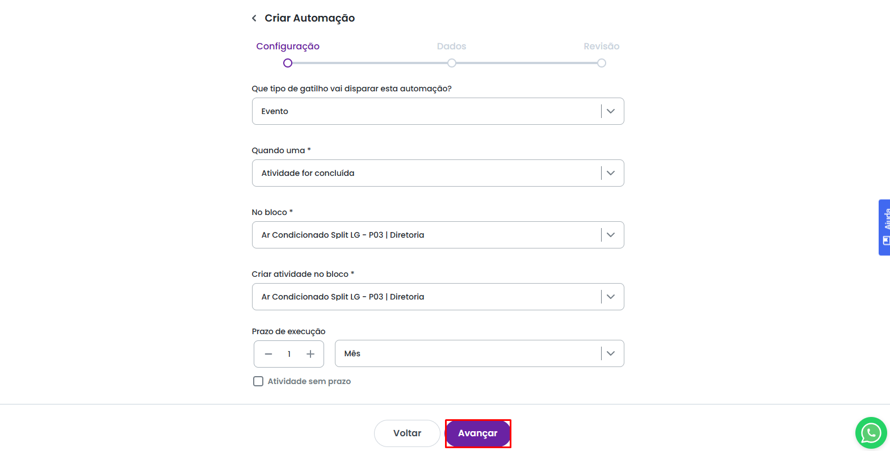890x451 pixels.
Task: Decrease the prazo with the minus icon
Action: coord(268,354)
